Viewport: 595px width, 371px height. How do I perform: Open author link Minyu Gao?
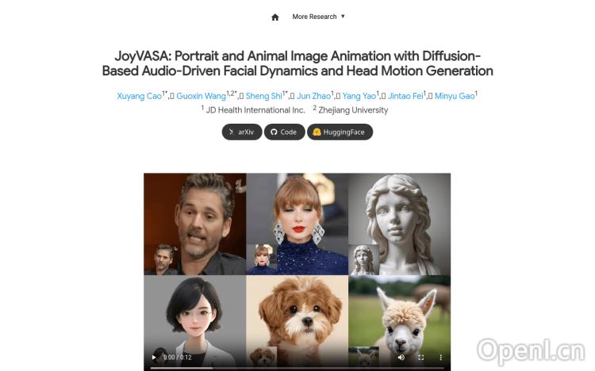click(455, 96)
